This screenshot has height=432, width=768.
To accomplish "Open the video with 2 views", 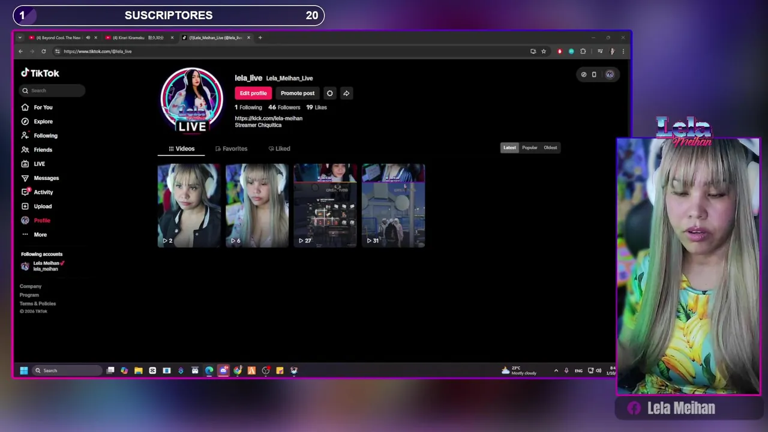I will point(189,205).
